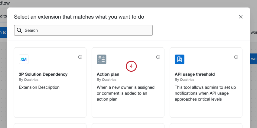Choose the Action plan extension title
The height and width of the screenshot is (128, 257).
tap(108, 74)
